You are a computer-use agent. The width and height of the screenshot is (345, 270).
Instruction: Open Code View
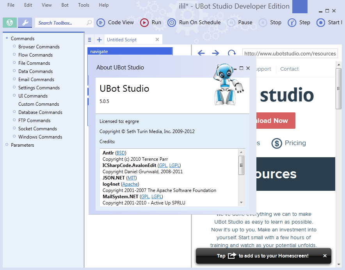coord(115,22)
